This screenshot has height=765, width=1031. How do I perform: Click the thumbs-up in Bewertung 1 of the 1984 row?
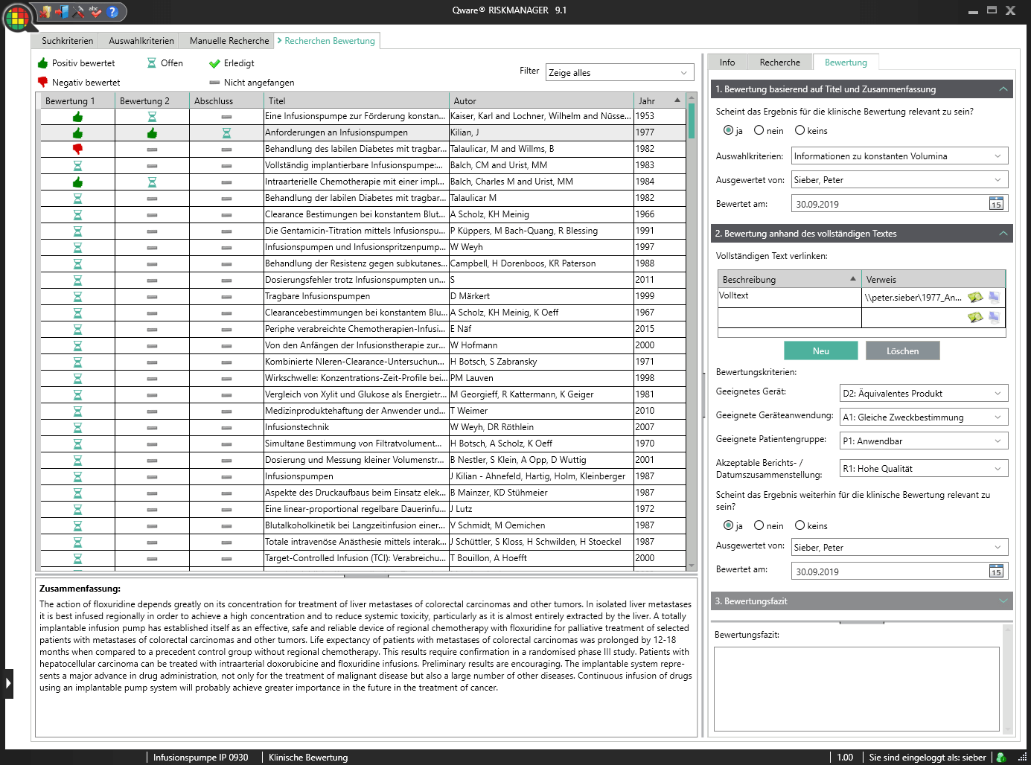(77, 182)
